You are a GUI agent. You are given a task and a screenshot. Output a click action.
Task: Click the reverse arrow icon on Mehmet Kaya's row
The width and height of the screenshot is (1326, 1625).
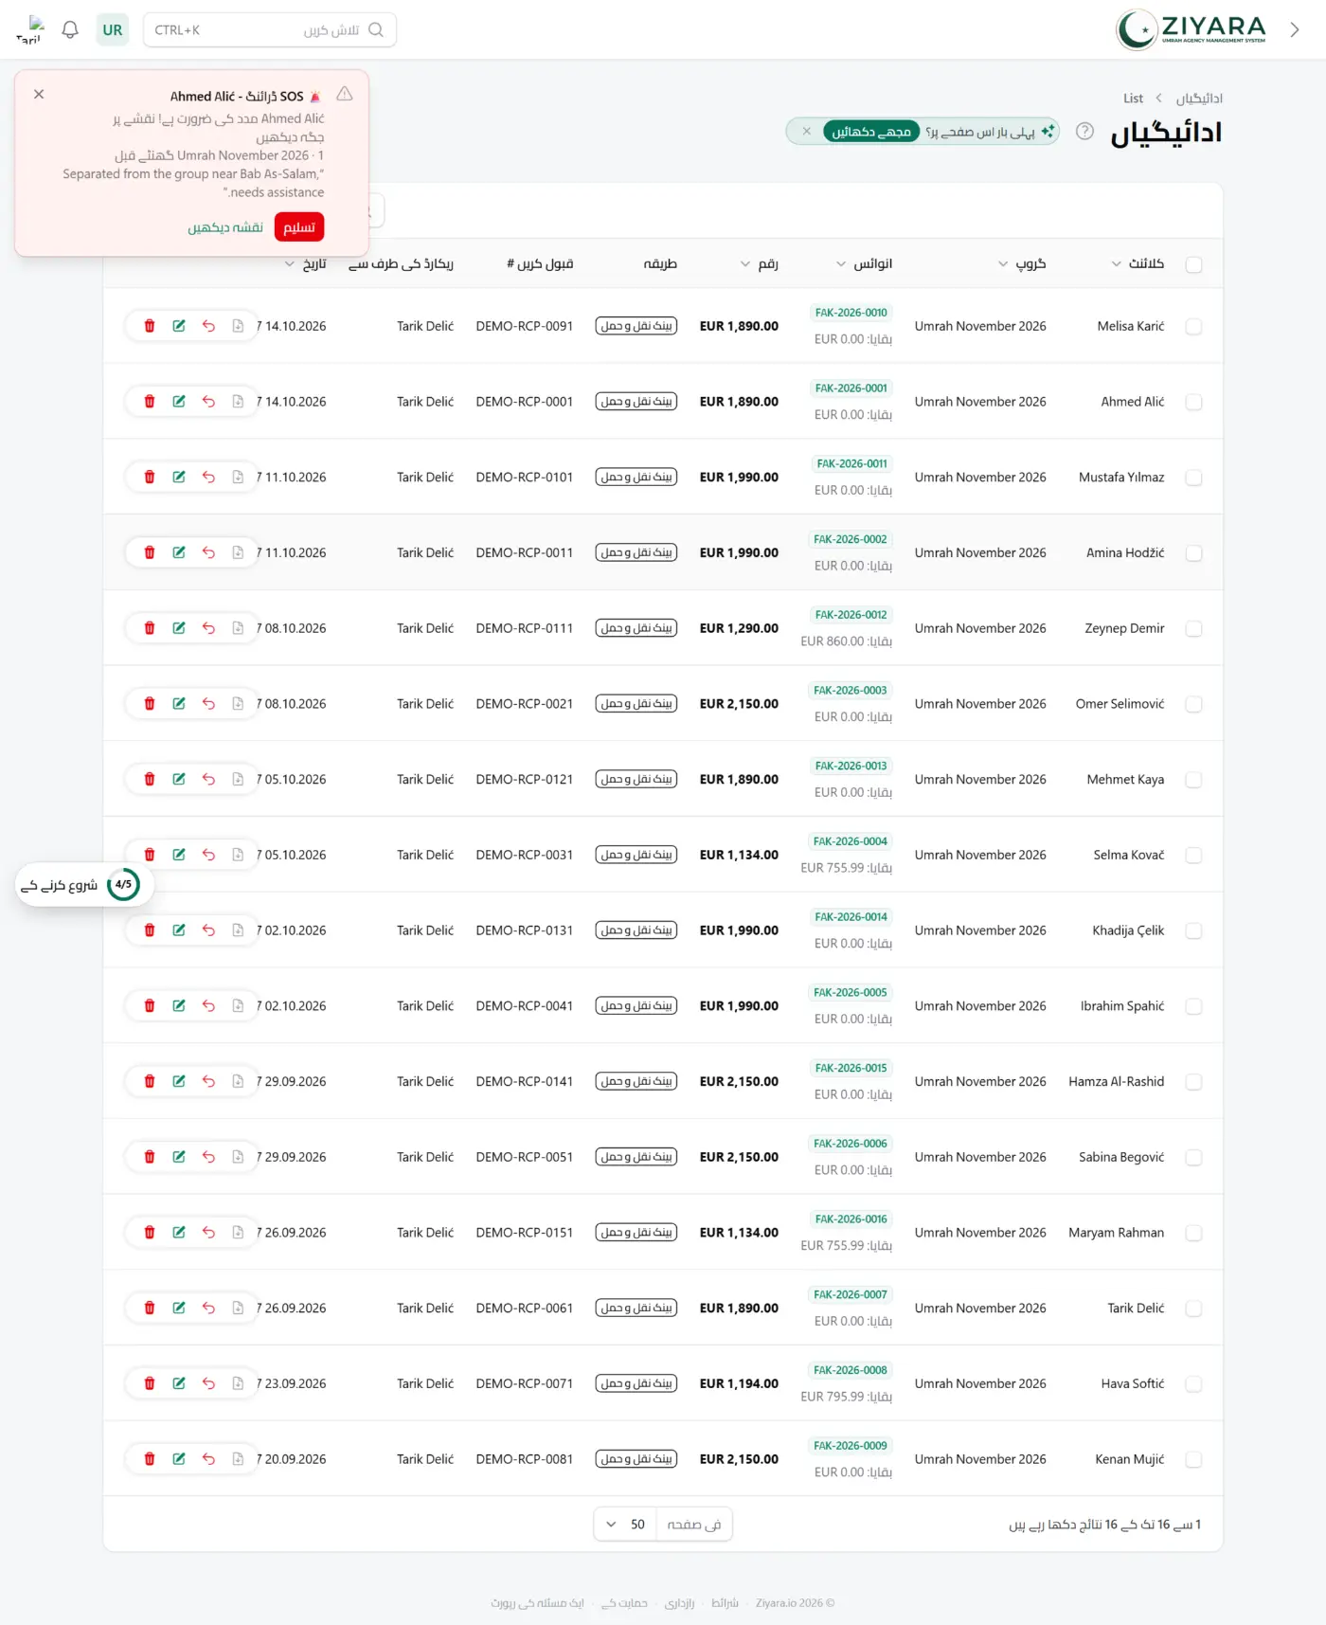(x=208, y=780)
